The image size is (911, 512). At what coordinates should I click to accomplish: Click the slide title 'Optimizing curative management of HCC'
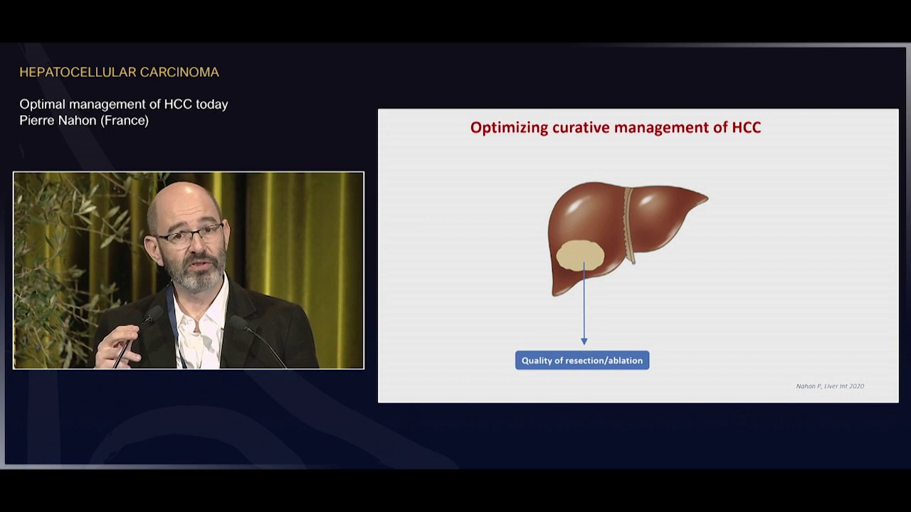point(616,127)
